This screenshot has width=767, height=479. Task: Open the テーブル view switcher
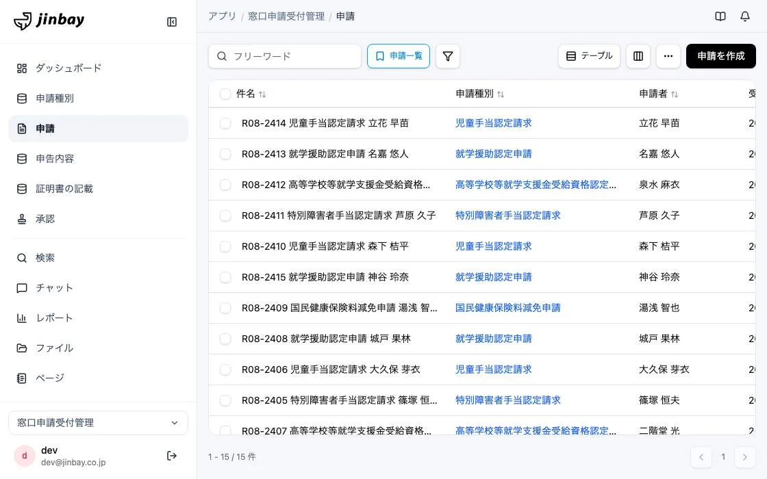[x=589, y=56]
